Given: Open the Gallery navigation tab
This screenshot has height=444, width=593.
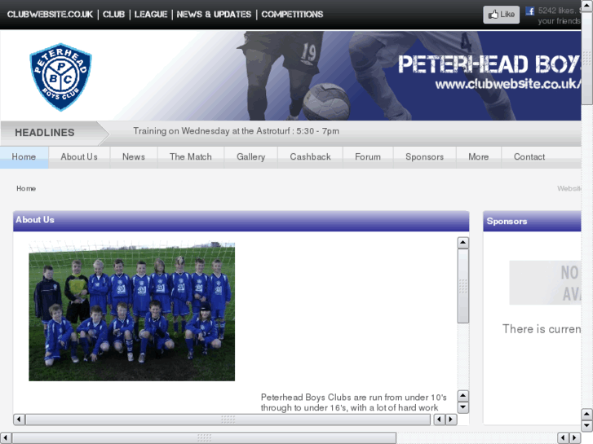Looking at the screenshot, I should coord(250,156).
